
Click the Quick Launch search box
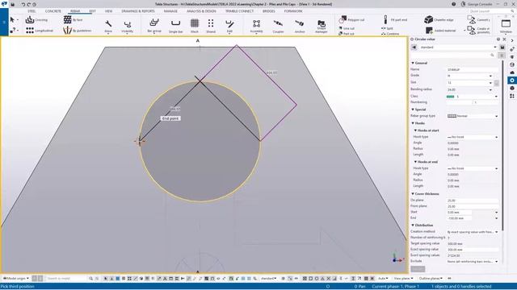pyautogui.click(x=491, y=11)
